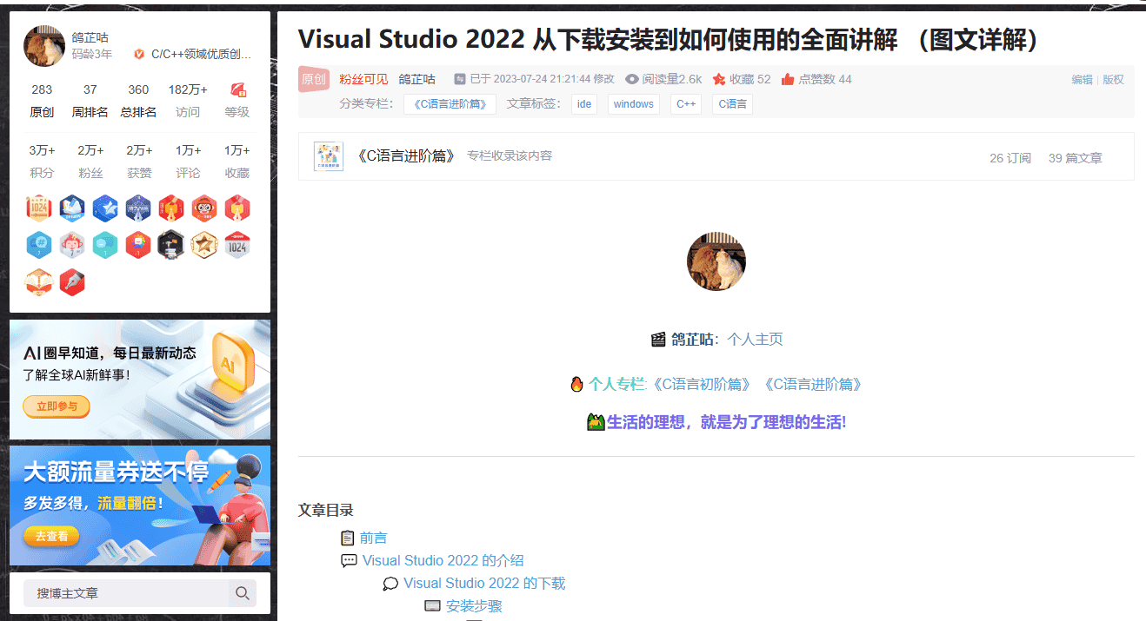
Task: Star the article using the 收藏 icon
Action: [718, 79]
